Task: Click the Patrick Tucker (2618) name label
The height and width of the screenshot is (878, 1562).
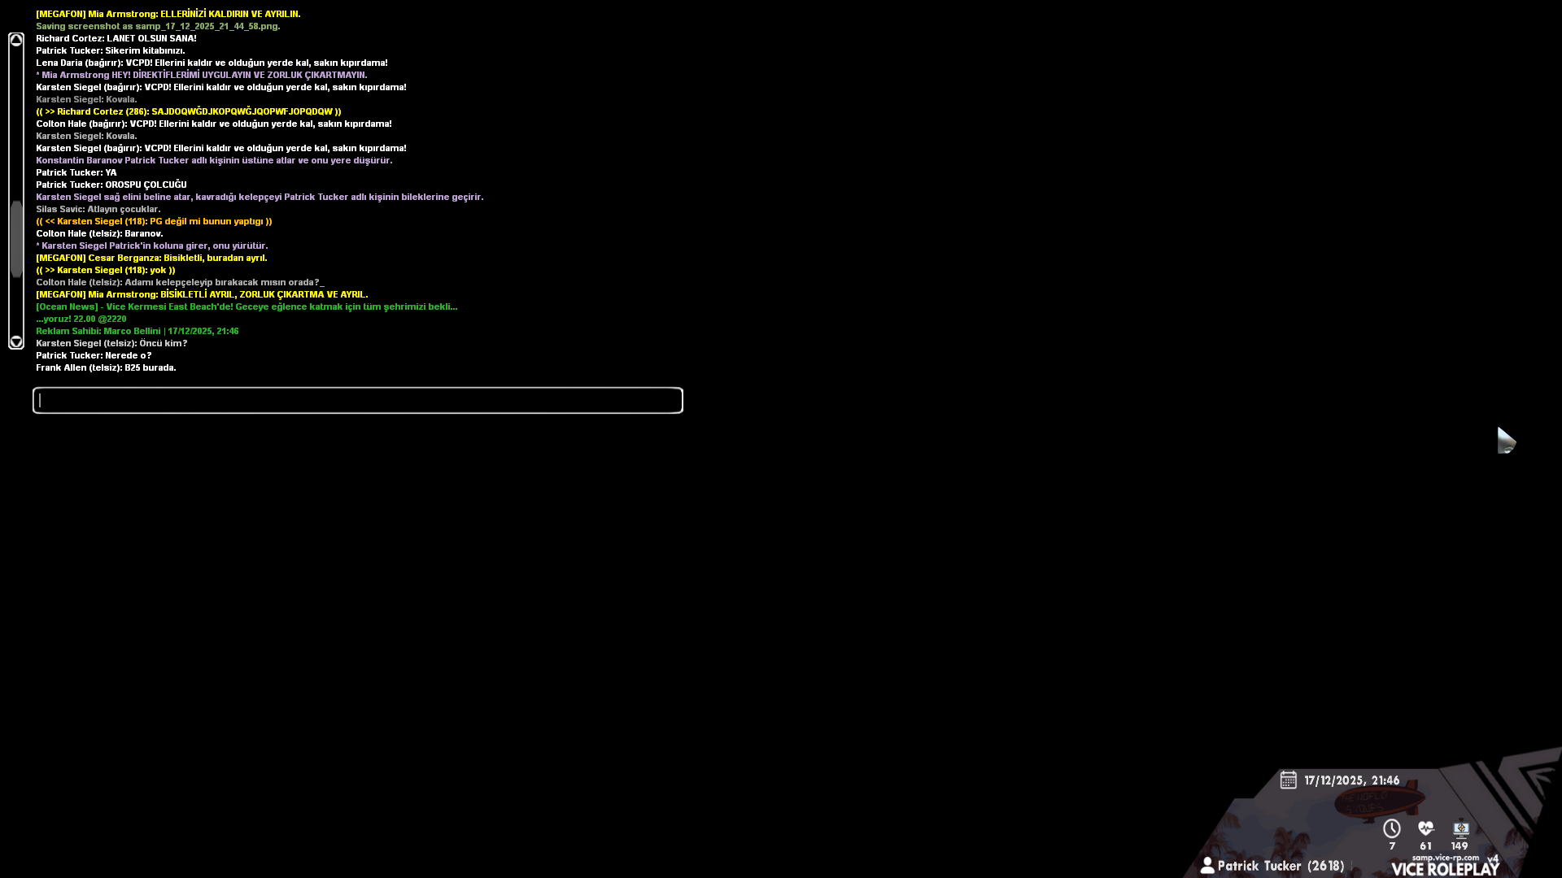Action: 1281,867
